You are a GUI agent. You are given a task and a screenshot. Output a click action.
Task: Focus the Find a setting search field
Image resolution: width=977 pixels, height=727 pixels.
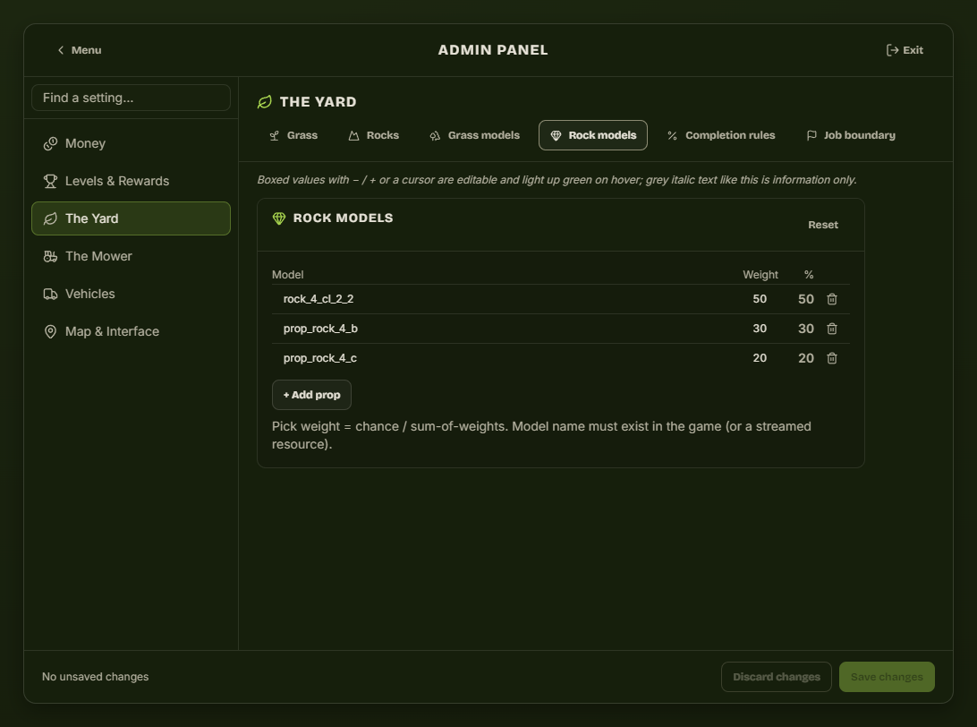pos(131,98)
